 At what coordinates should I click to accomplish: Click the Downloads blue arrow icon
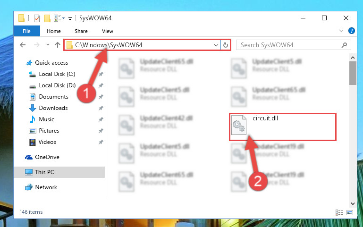click(x=33, y=108)
